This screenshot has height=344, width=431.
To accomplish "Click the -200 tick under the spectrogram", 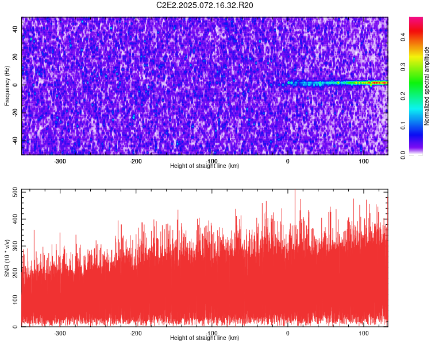I will (136, 161).
